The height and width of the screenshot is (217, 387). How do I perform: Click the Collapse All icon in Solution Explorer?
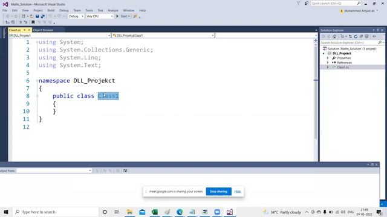pyautogui.click(x=361, y=36)
